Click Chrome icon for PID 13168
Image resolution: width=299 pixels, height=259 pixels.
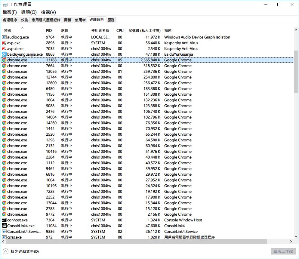tap(4, 60)
